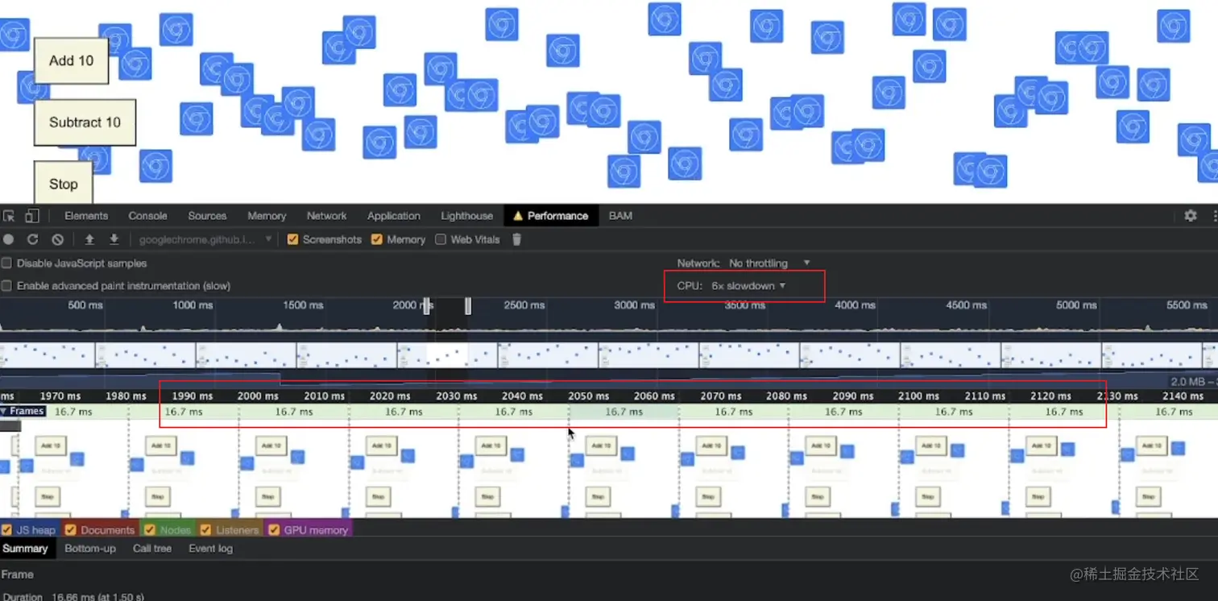Click the Collect garbage trash icon
Viewport: 1218px width, 601px height.
(x=517, y=239)
